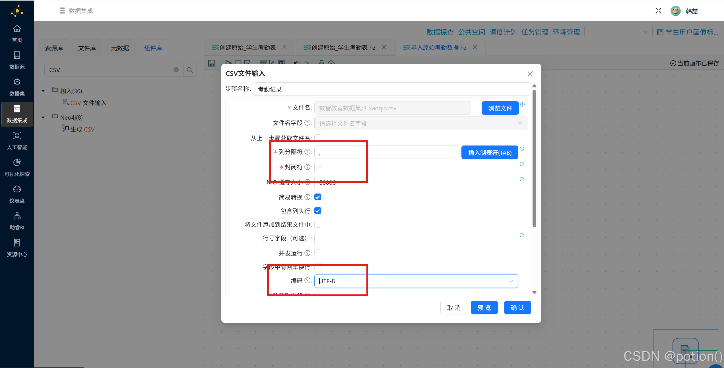Check 将文件添加到结果文件中 checkbox
Viewport: 724px width, 368px height.
click(318, 224)
